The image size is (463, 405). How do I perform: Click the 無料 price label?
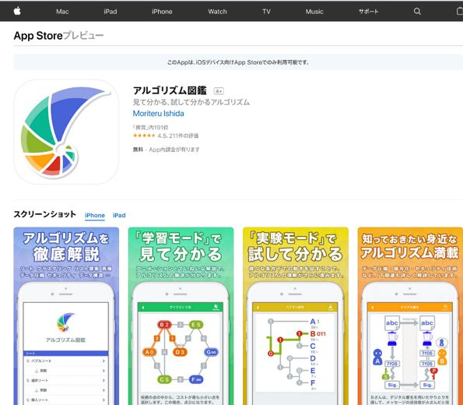pos(138,150)
